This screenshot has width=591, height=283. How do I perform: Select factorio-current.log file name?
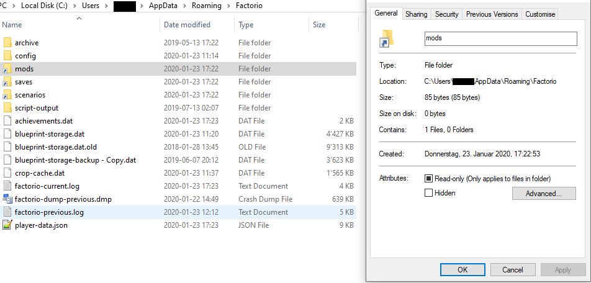click(x=47, y=186)
